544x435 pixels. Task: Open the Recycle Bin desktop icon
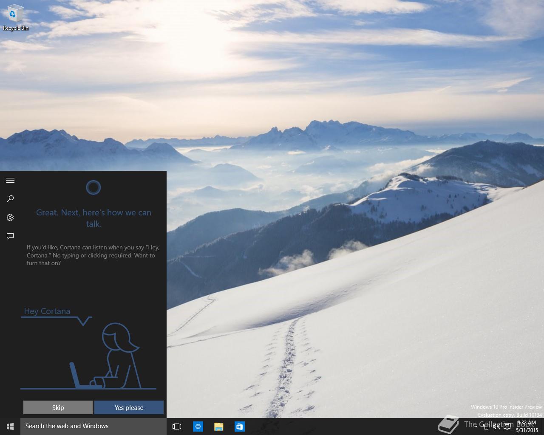click(x=15, y=18)
